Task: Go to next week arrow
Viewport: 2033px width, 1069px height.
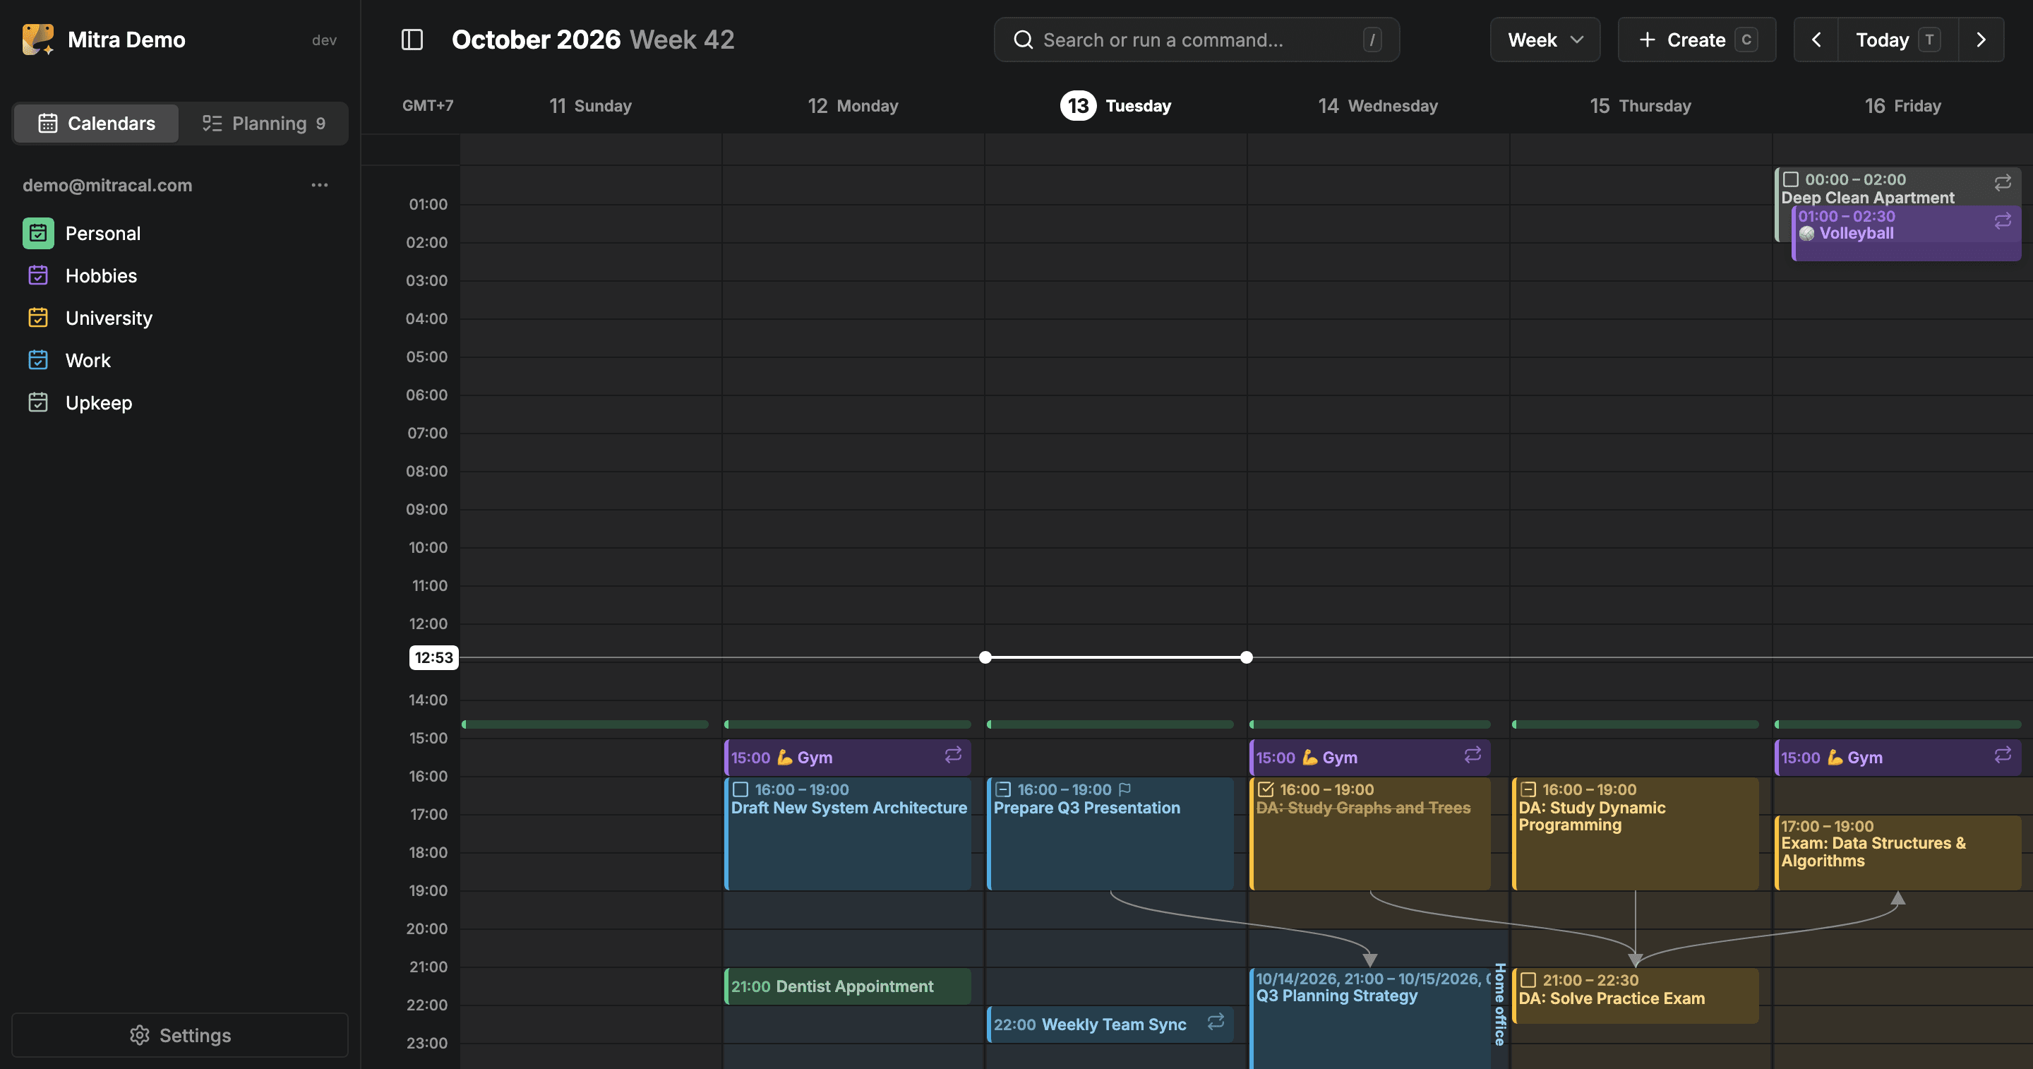Action: (1981, 40)
